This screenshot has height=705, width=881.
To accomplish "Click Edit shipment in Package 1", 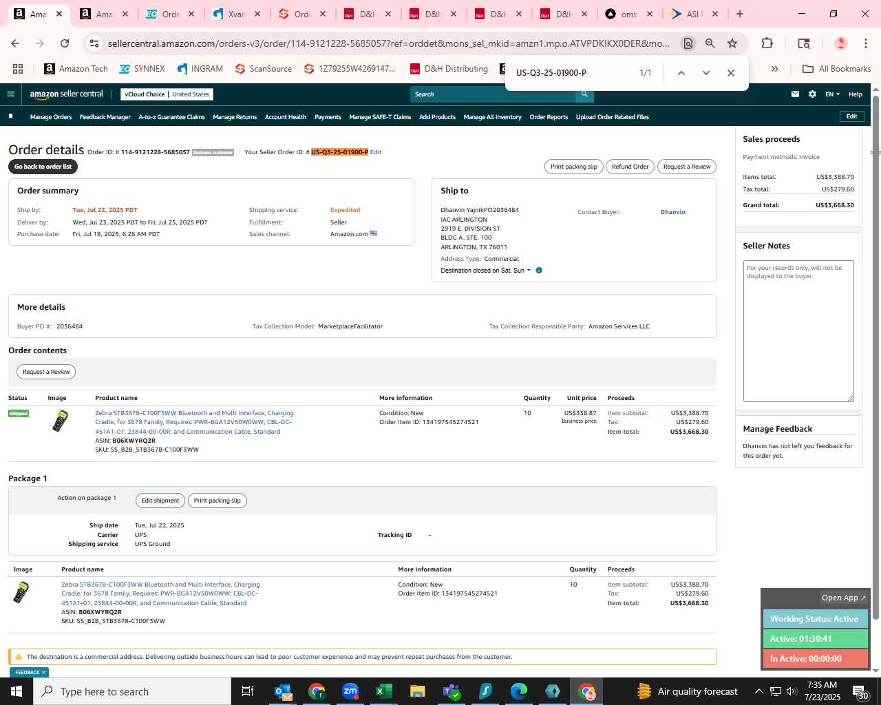I will tap(160, 501).
